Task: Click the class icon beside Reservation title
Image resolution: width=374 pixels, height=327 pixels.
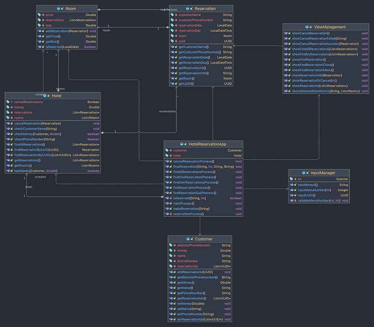Action: (x=187, y=8)
